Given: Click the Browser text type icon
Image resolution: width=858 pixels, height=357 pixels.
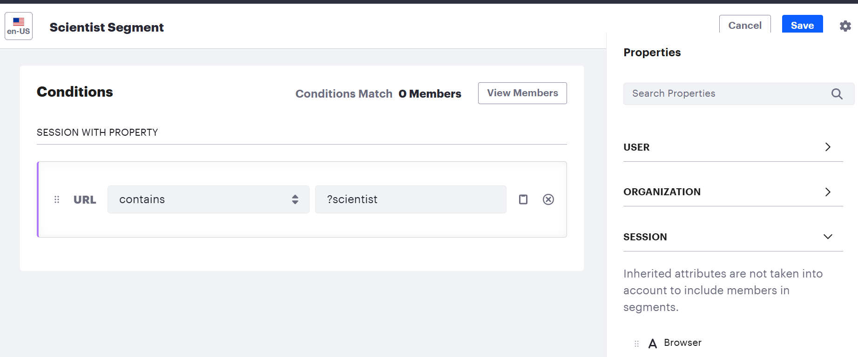Looking at the screenshot, I should coord(653,344).
